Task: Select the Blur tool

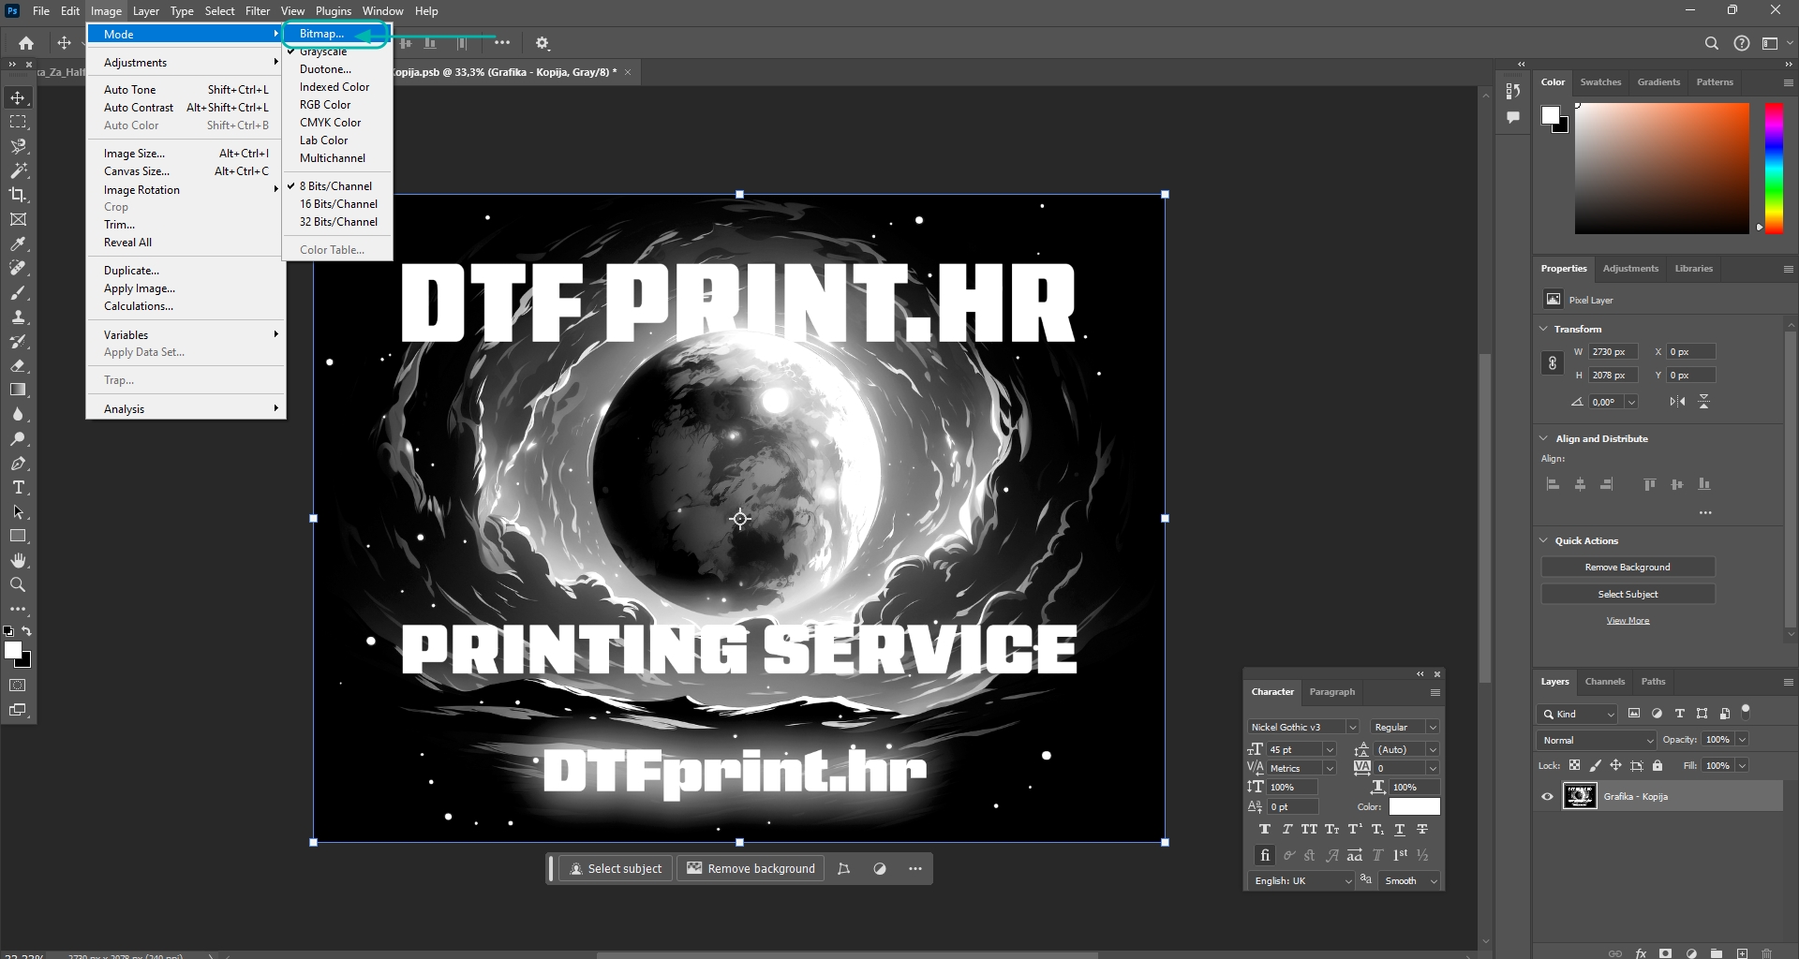Action: (18, 414)
